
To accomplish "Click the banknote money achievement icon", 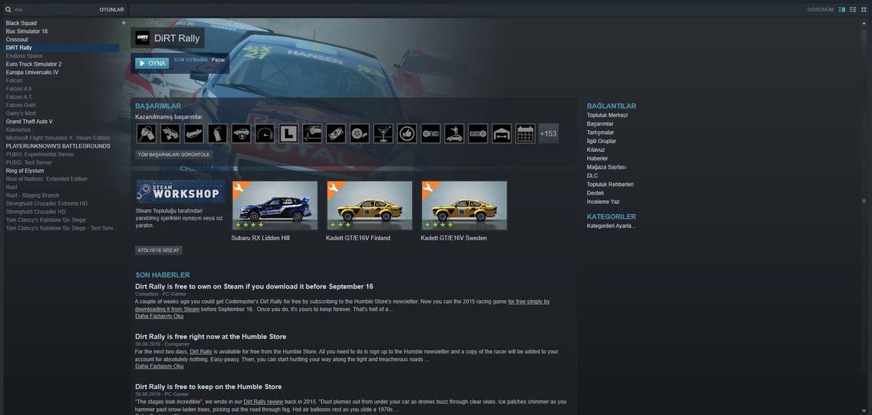I will (336, 133).
